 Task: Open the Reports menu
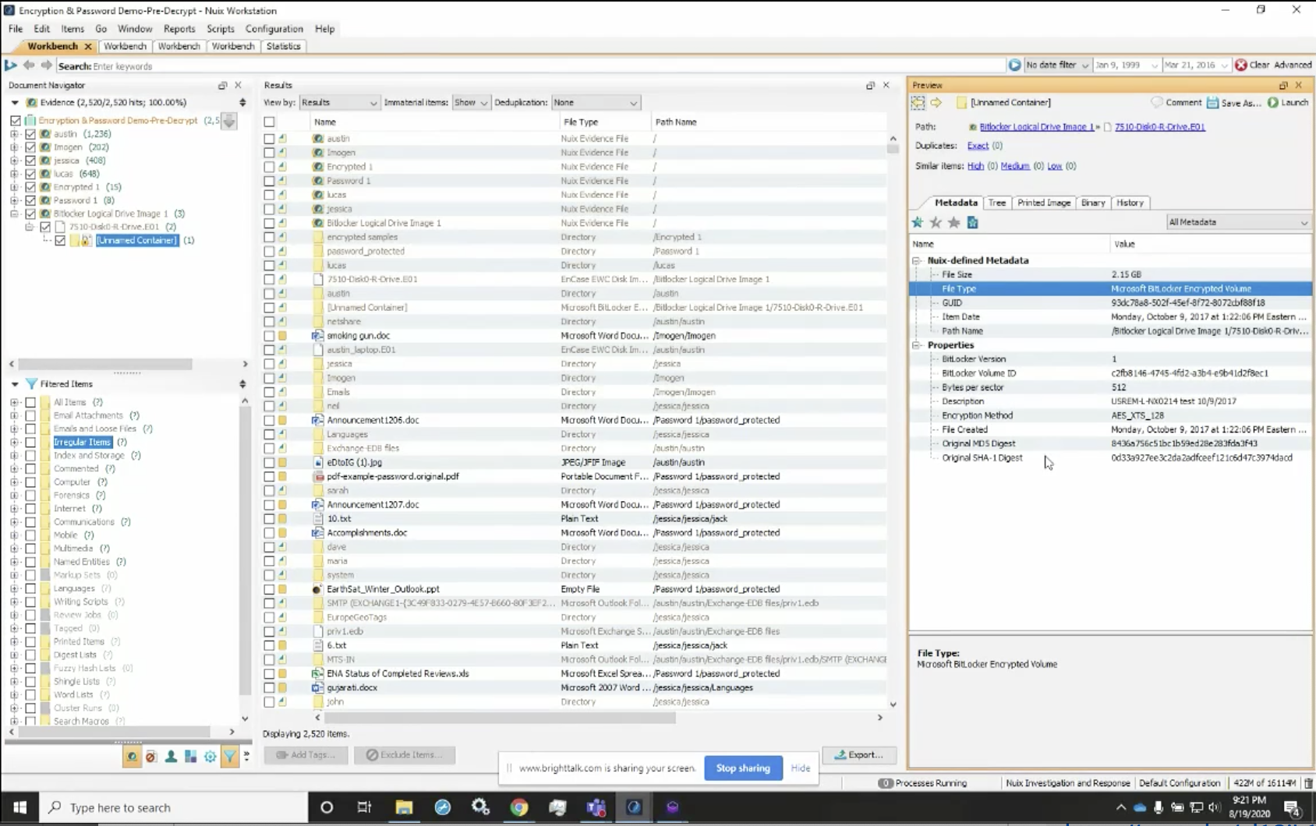[x=179, y=29]
